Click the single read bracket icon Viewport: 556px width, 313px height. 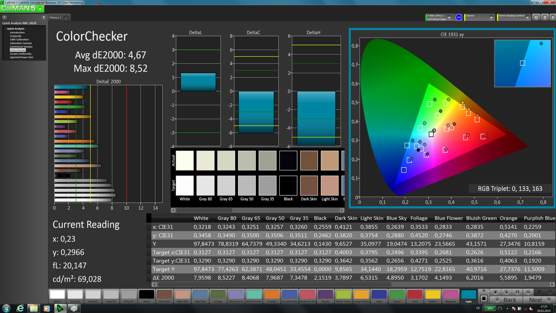(517, 292)
